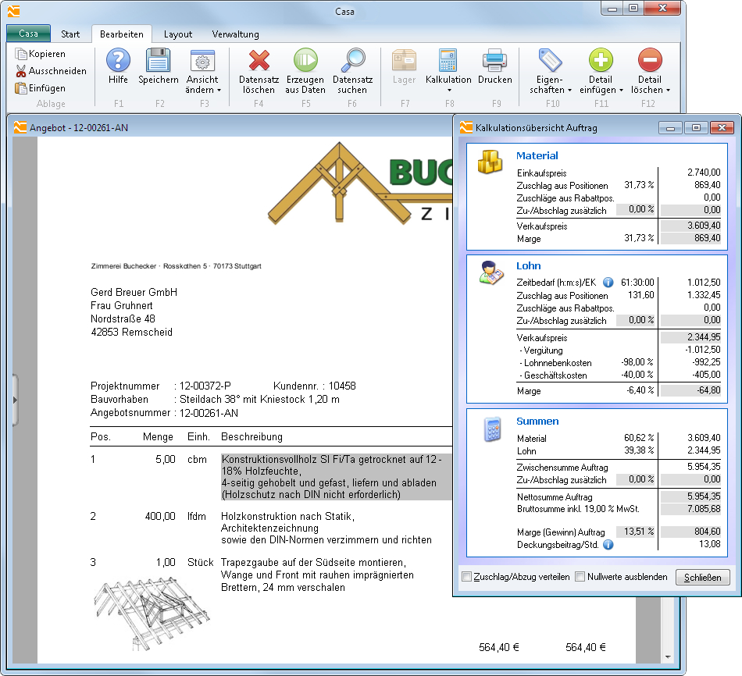Click the Projektnummer 12-00372-P text

[161, 386]
